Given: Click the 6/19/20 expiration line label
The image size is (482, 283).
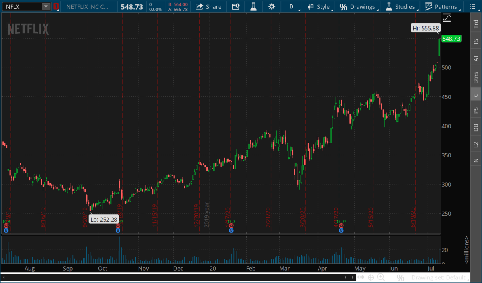Looking at the screenshot, I should [x=413, y=217].
